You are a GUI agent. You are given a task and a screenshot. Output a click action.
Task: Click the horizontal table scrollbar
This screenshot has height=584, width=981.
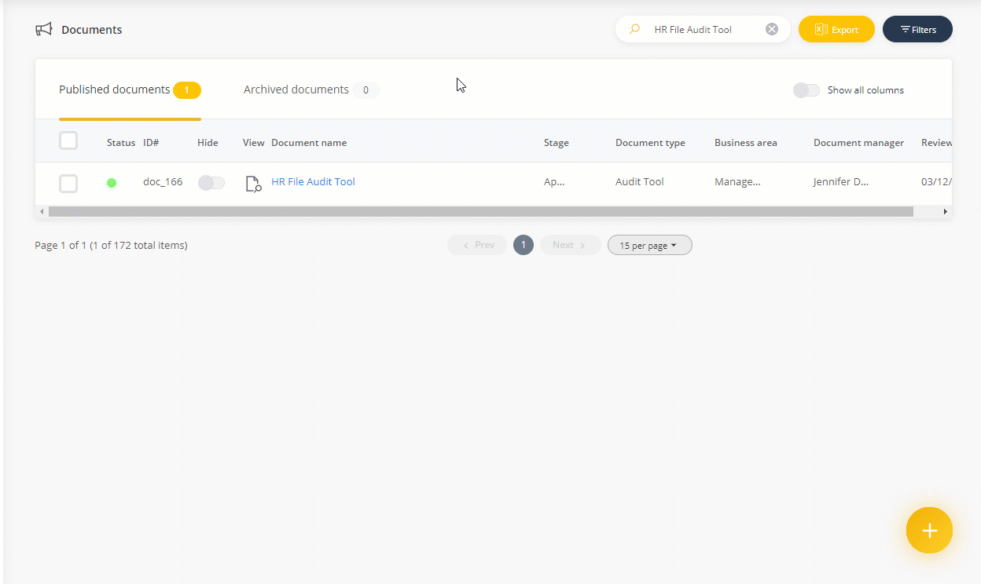(480, 212)
